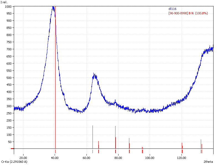Select the red "B N (100.0%)" legend entry
The height and width of the screenshot is (165, 221).
tap(188, 13)
